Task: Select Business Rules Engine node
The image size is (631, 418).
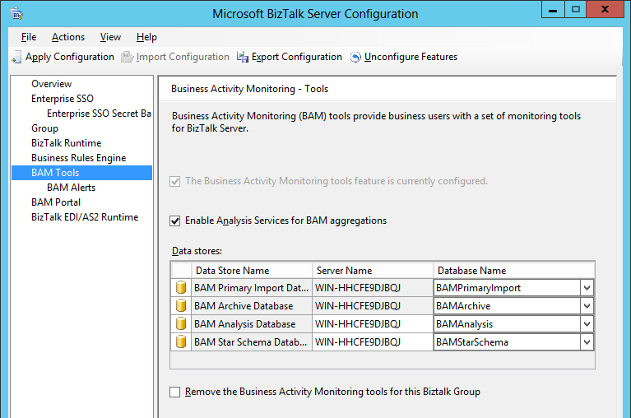Action: point(78,158)
